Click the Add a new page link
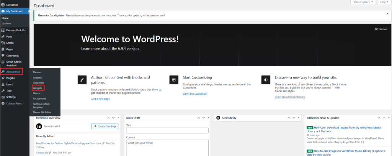This screenshot has height=156, width=392. click(x=101, y=99)
